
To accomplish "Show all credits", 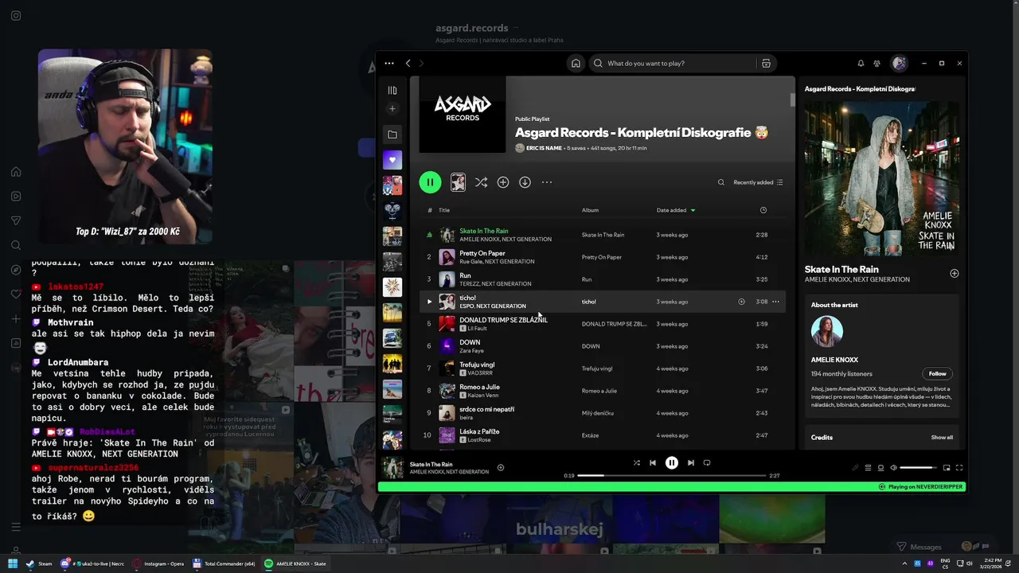I will click(x=942, y=437).
